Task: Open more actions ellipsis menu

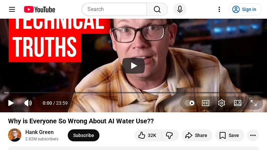Action: [253, 135]
